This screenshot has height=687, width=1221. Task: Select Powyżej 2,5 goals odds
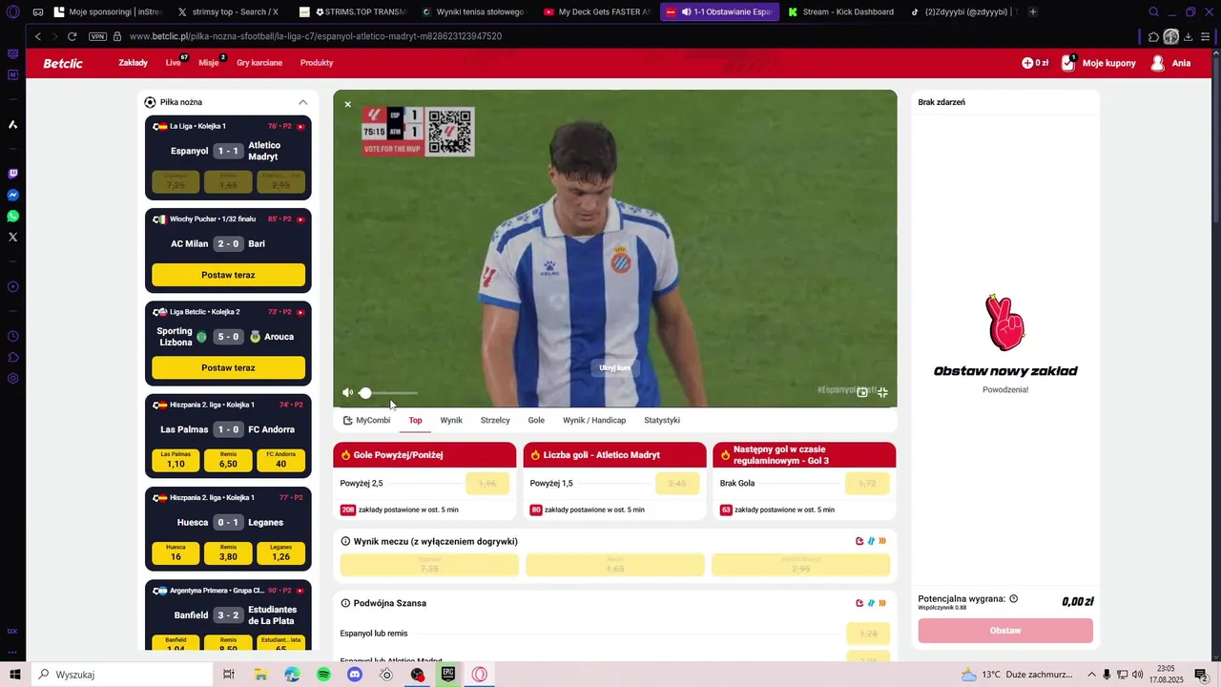click(x=487, y=484)
